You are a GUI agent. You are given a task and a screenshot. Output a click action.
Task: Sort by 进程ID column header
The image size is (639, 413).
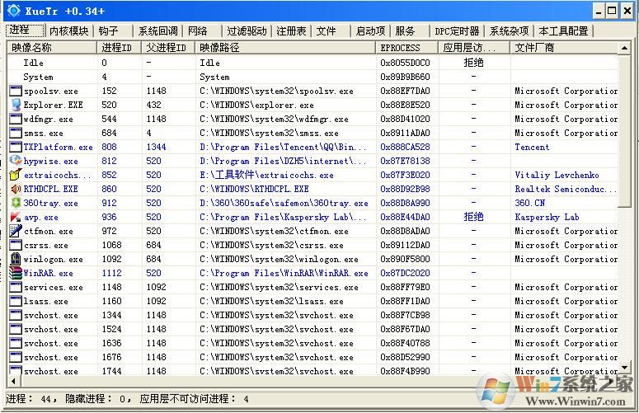(119, 48)
